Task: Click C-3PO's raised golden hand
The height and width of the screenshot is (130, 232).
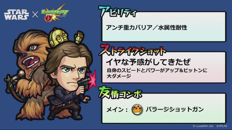Action: click(x=79, y=37)
